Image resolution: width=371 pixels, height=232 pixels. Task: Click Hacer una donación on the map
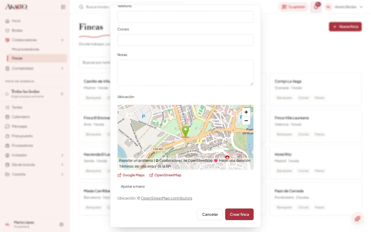tap(235, 161)
